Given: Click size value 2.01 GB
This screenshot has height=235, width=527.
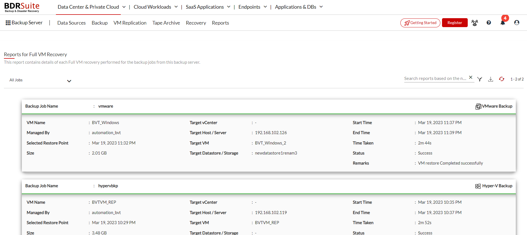Looking at the screenshot, I should tap(99, 153).
